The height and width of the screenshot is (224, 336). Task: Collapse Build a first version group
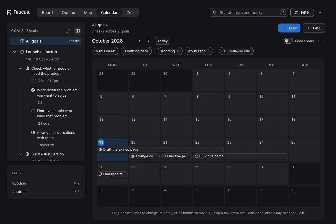(20, 154)
